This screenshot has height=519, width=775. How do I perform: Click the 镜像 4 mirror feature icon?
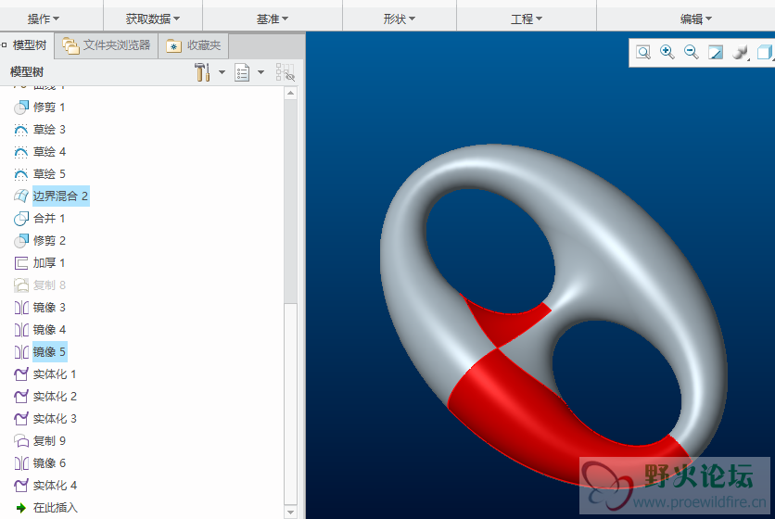pos(21,330)
